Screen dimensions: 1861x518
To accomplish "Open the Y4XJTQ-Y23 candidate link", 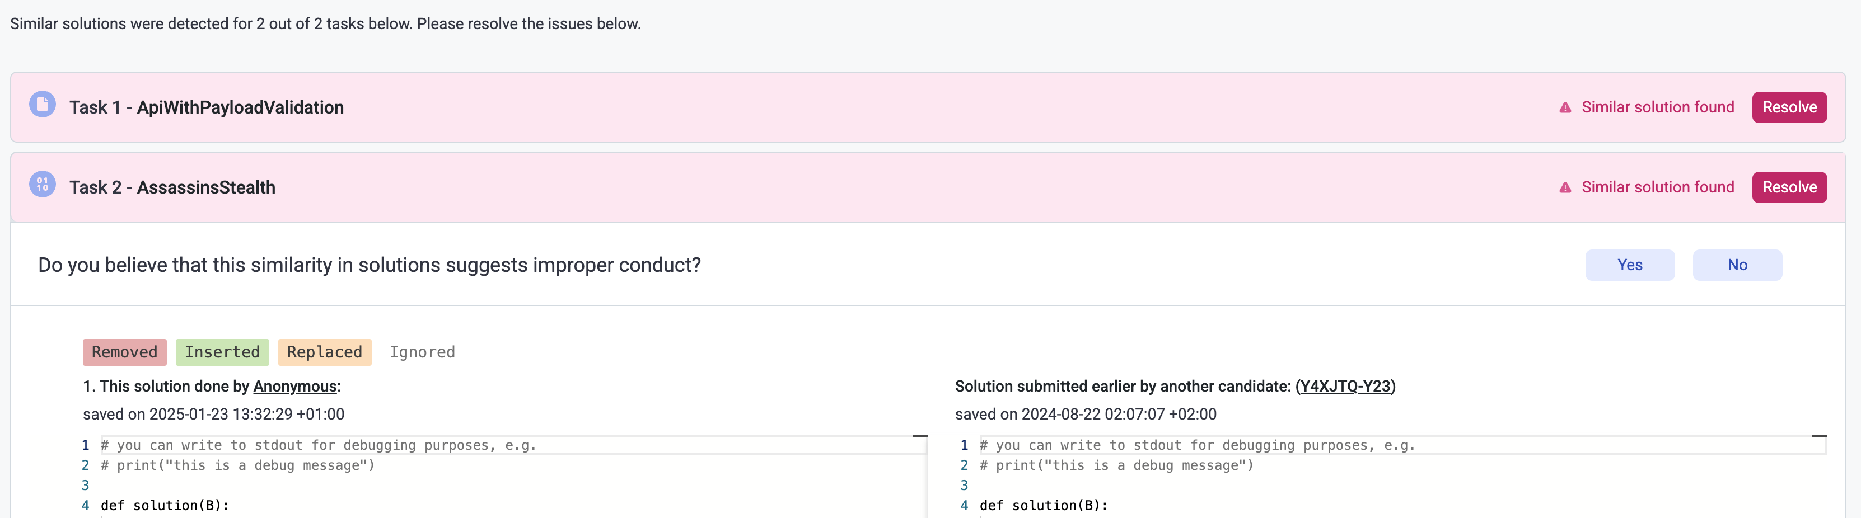I will point(1344,386).
